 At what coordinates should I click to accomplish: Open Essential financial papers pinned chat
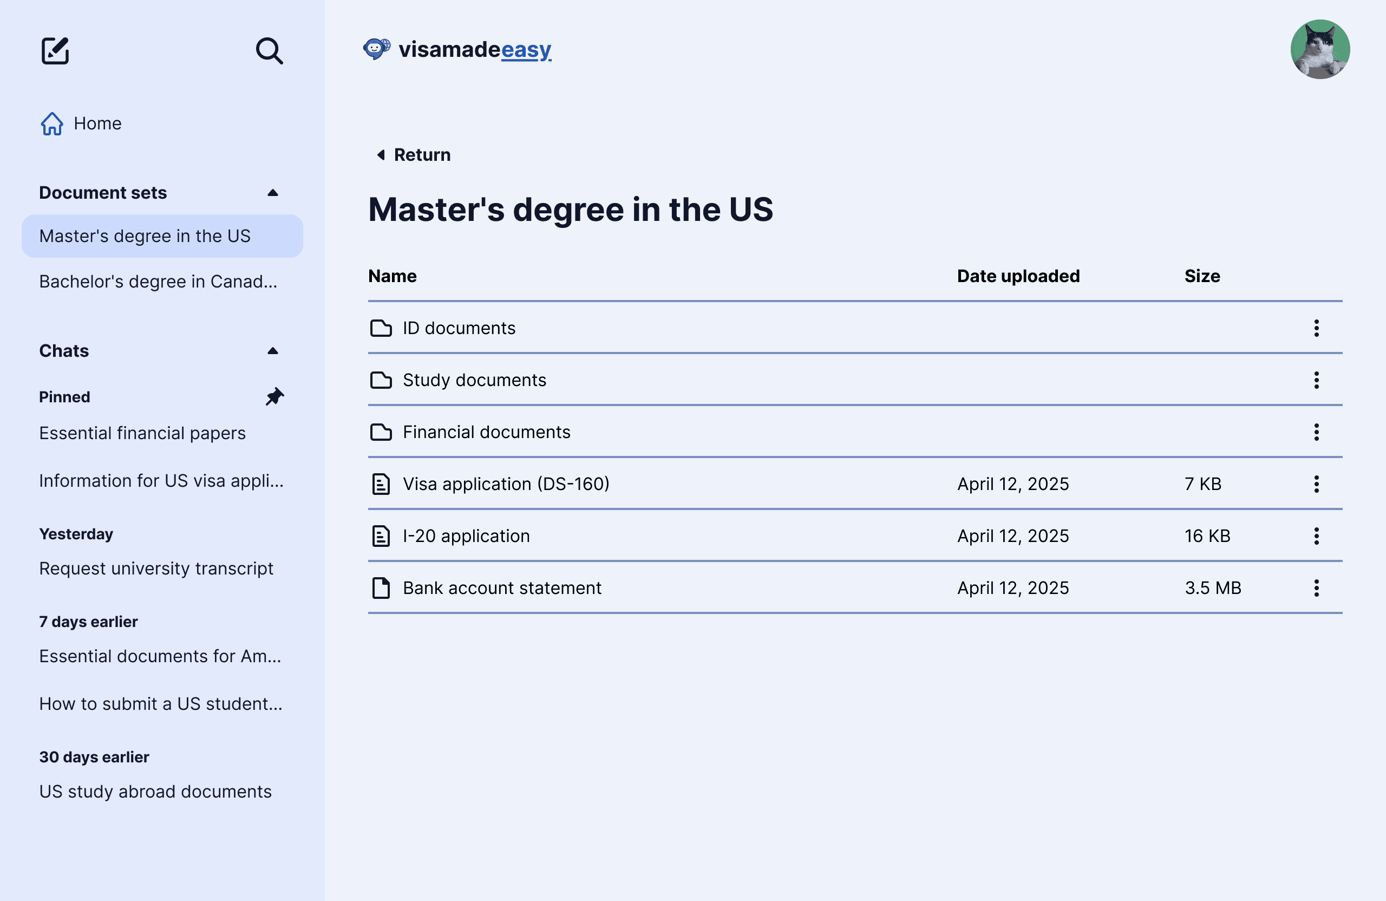pos(142,433)
